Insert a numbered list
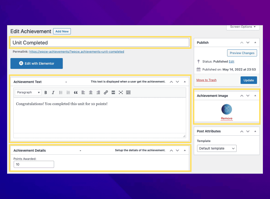This screenshot has width=270, height=199. (x=68, y=93)
